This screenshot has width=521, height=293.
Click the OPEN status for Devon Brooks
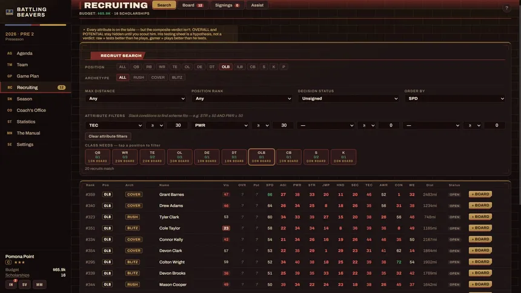point(454,274)
